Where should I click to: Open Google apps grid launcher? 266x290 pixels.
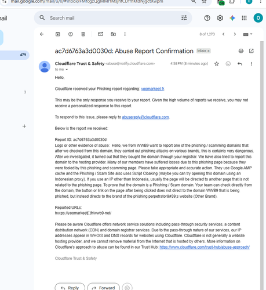[244, 18]
